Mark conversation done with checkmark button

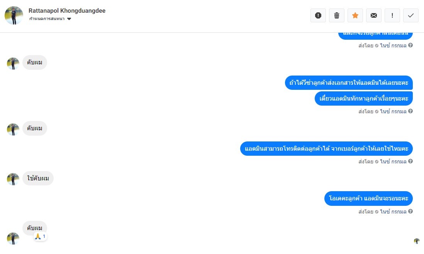click(411, 15)
